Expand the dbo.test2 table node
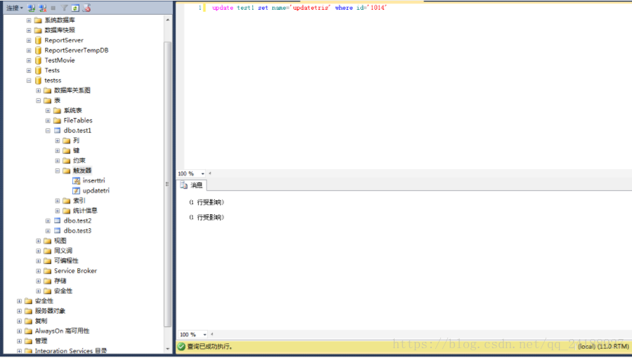Screen dimensions: 632x358 pyautogui.click(x=48, y=220)
